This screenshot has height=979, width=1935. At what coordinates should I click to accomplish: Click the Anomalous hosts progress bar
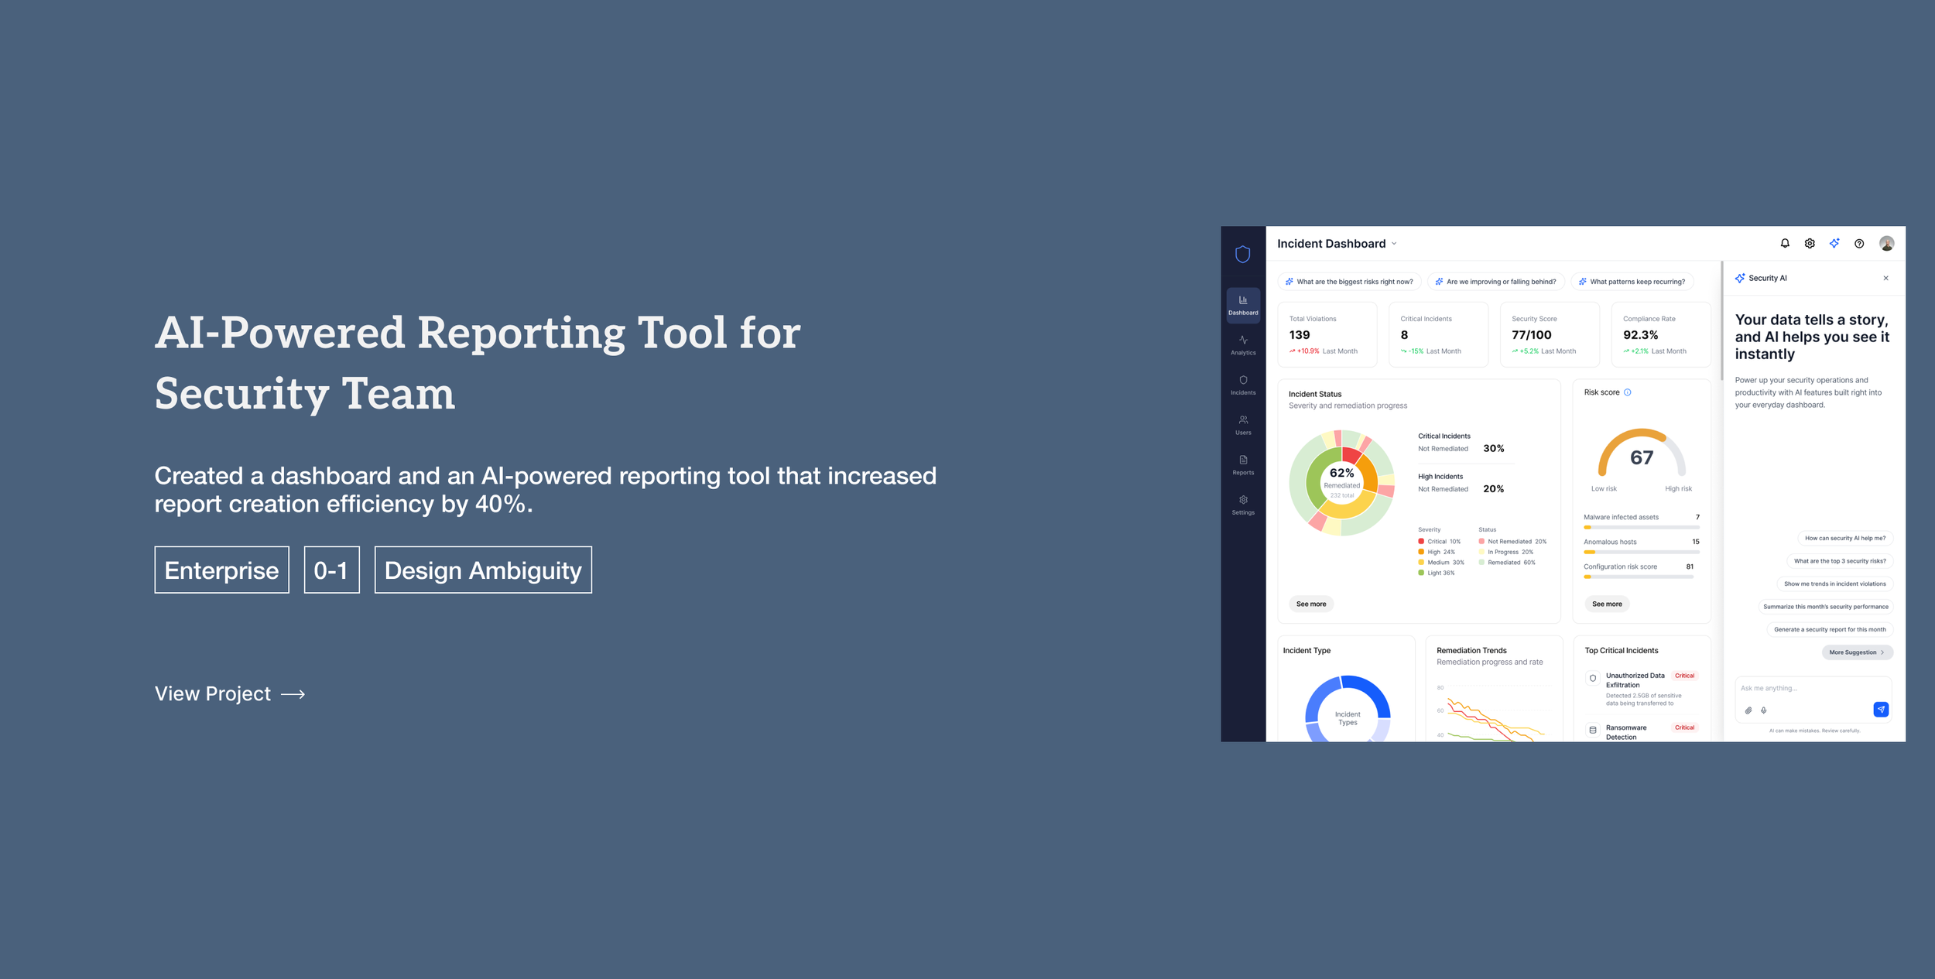pyautogui.click(x=1641, y=552)
